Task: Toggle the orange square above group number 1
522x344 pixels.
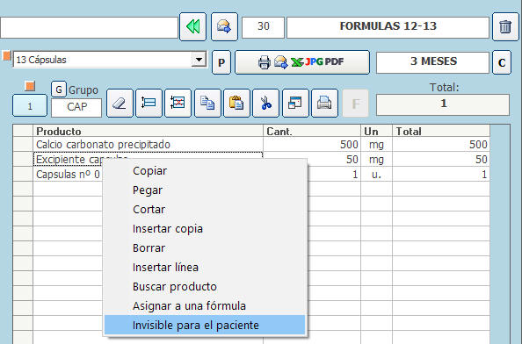Action: (x=30, y=86)
